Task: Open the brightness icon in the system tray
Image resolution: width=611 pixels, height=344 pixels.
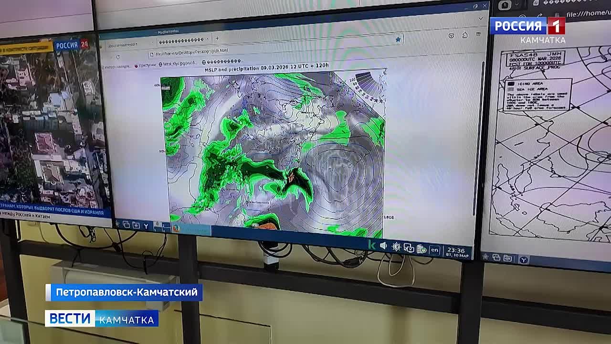Action: [396, 247]
